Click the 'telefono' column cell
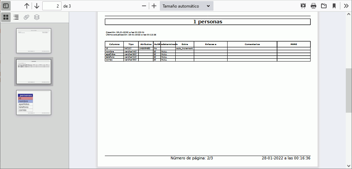 (x=114, y=57)
